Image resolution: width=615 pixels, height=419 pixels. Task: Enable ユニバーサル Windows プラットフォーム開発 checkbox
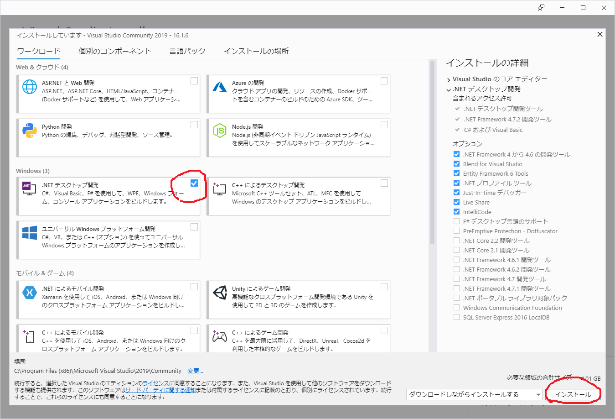click(194, 227)
